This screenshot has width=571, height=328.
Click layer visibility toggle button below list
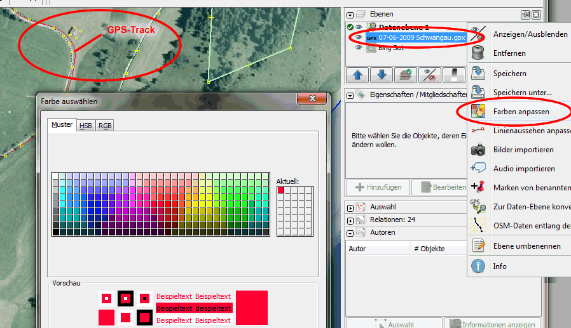(x=431, y=75)
